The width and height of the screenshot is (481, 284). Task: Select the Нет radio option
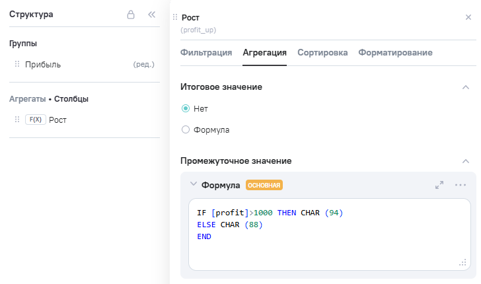coord(186,108)
